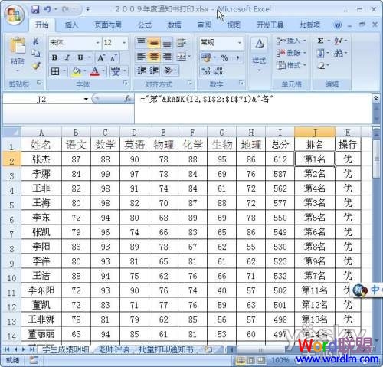This screenshot has width=383, height=367.
Task: Open the font size dropdown
Action: coord(124,43)
